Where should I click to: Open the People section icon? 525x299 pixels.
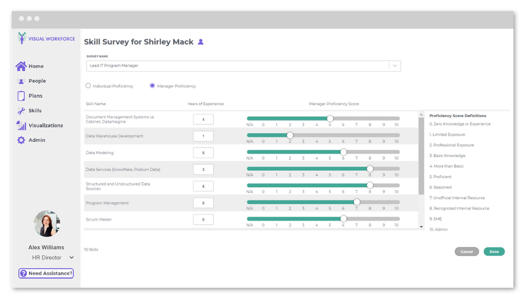pyautogui.click(x=21, y=81)
